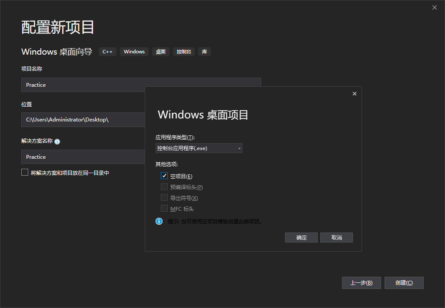Viewport: 445px width, 308px height.
Task: Click the C++ tag
Action: (x=107, y=52)
